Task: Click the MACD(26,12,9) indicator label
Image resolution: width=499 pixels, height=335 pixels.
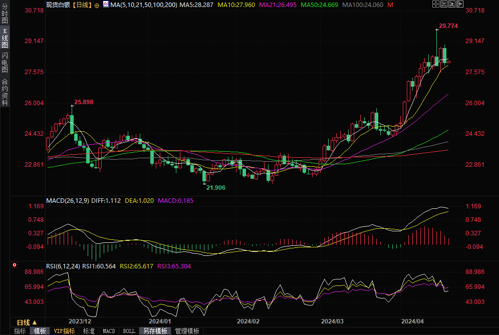Action: coord(68,200)
